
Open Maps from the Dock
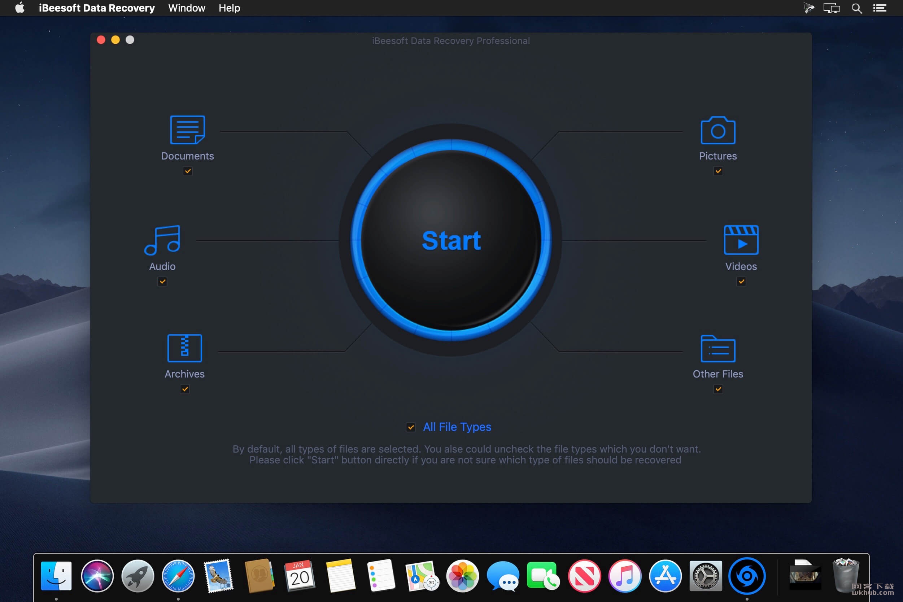422,576
